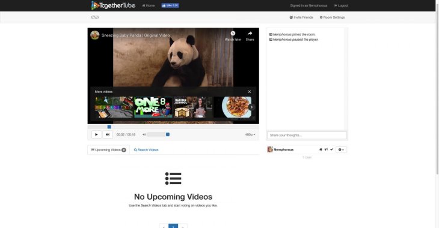Switch to the Search Videos tab
439x228 pixels.
point(146,150)
